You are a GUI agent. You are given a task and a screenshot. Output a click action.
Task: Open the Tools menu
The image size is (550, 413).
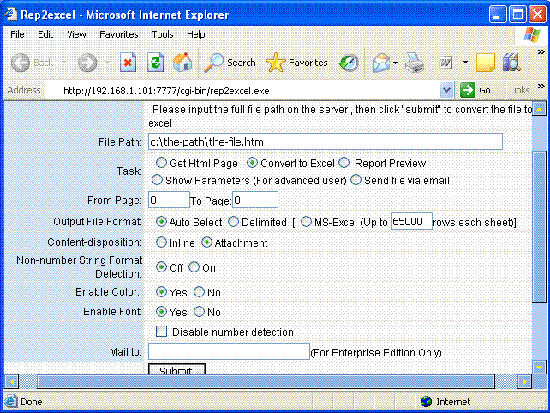(x=163, y=34)
